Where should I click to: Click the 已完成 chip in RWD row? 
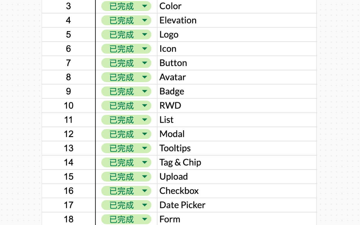[x=126, y=105]
